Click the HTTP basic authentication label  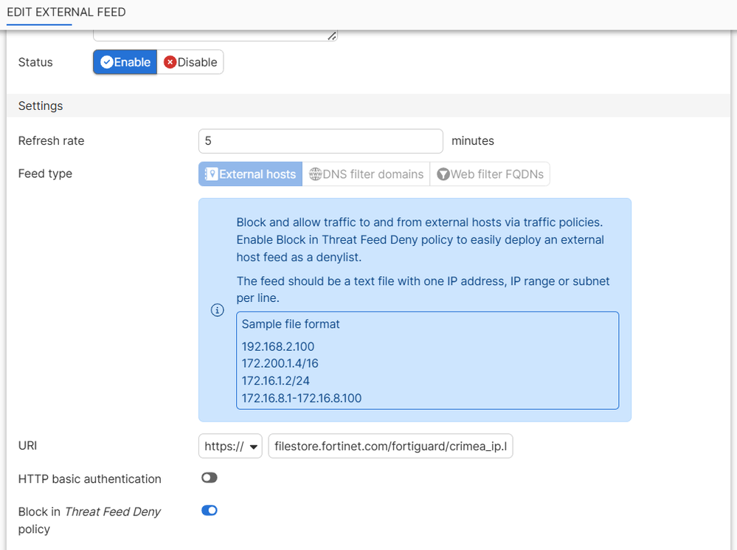click(89, 479)
